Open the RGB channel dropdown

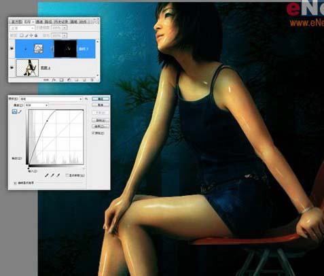click(37, 105)
